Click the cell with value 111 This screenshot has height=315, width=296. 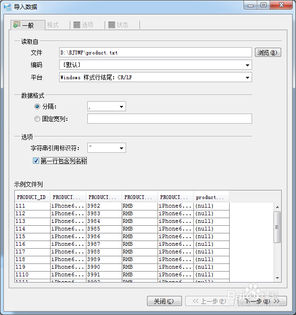click(32, 206)
